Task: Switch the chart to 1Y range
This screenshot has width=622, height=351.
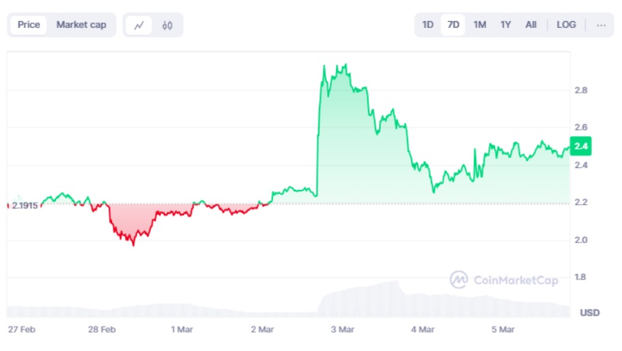Action: coord(505,25)
